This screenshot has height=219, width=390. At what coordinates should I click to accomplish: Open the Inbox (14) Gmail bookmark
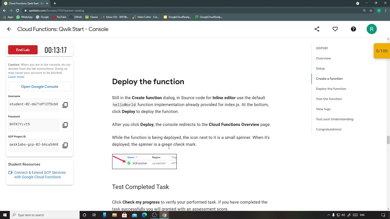(x=115, y=17)
